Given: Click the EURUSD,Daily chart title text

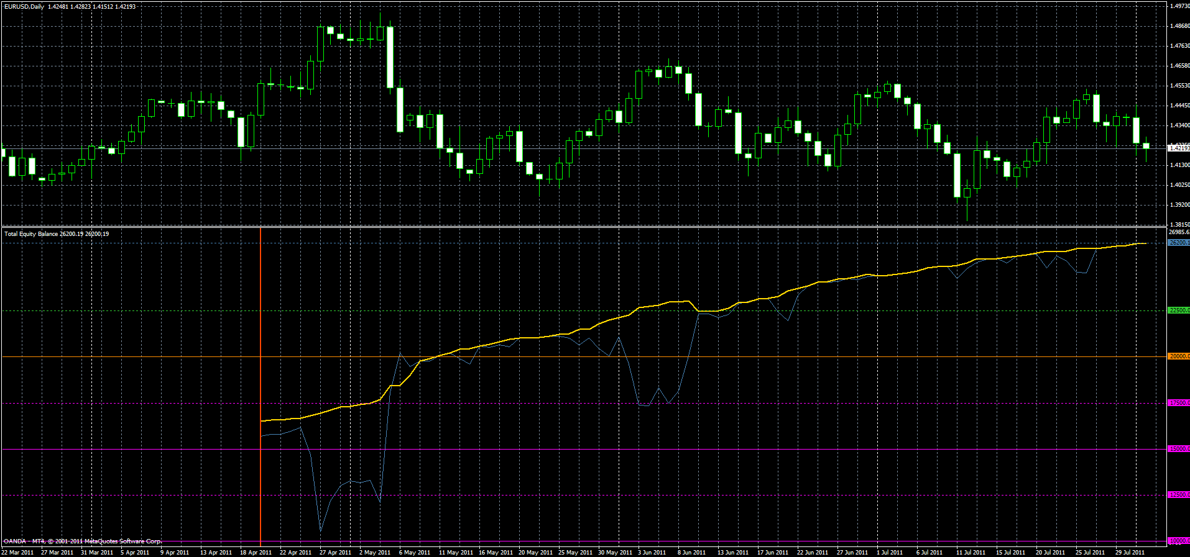Looking at the screenshot, I should tap(24, 7).
